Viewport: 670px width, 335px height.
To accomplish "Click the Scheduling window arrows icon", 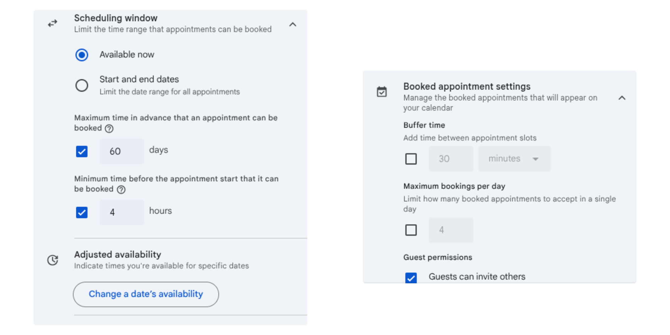I will (x=52, y=23).
